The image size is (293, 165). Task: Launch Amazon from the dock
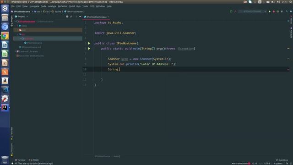tap(5, 81)
